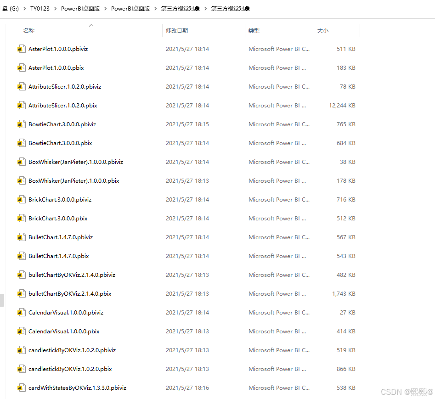The height and width of the screenshot is (399, 435).
Task: Expand the chevron after TY0123 in breadcrumb
Action: [x=55, y=9]
